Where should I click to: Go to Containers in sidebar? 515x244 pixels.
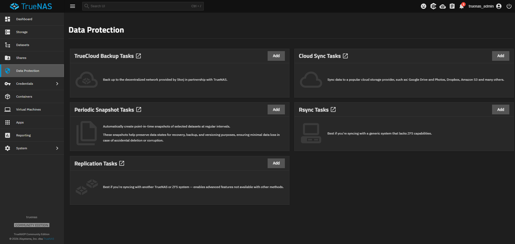click(32, 97)
